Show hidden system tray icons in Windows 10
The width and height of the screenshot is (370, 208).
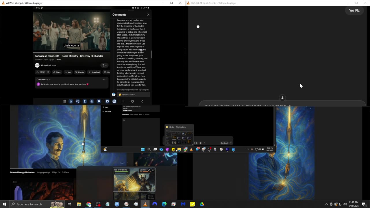tap(327, 204)
